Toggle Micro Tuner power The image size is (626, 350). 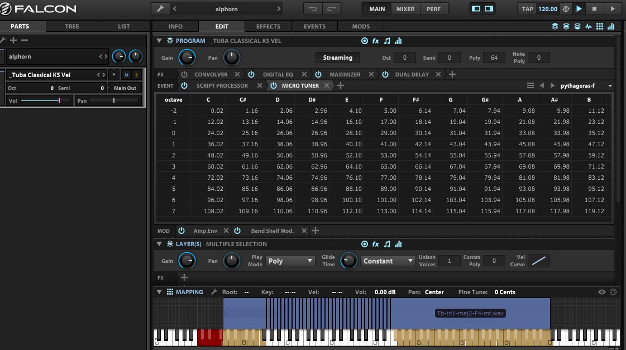pos(274,85)
